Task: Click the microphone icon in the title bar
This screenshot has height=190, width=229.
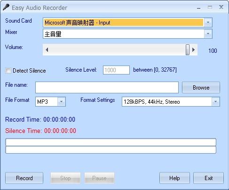Action: (6, 7)
